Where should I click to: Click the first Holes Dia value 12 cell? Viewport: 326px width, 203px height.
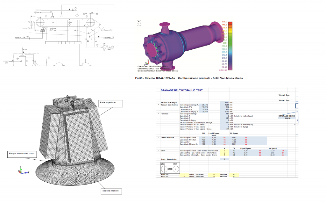click(x=184, y=175)
